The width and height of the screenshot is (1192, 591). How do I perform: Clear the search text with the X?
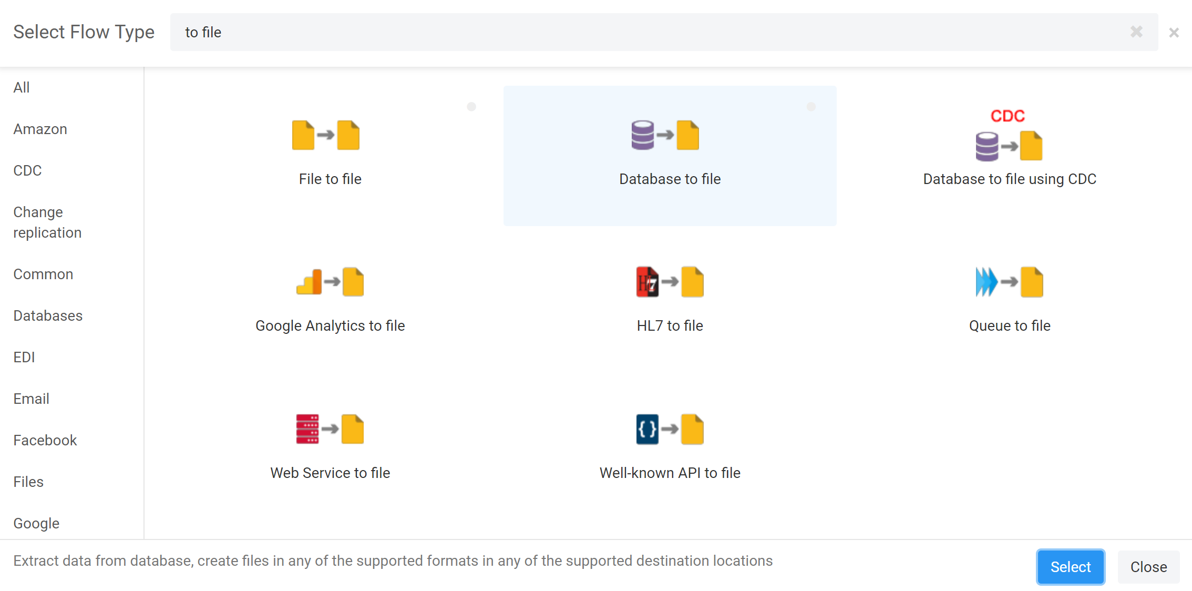1136,32
